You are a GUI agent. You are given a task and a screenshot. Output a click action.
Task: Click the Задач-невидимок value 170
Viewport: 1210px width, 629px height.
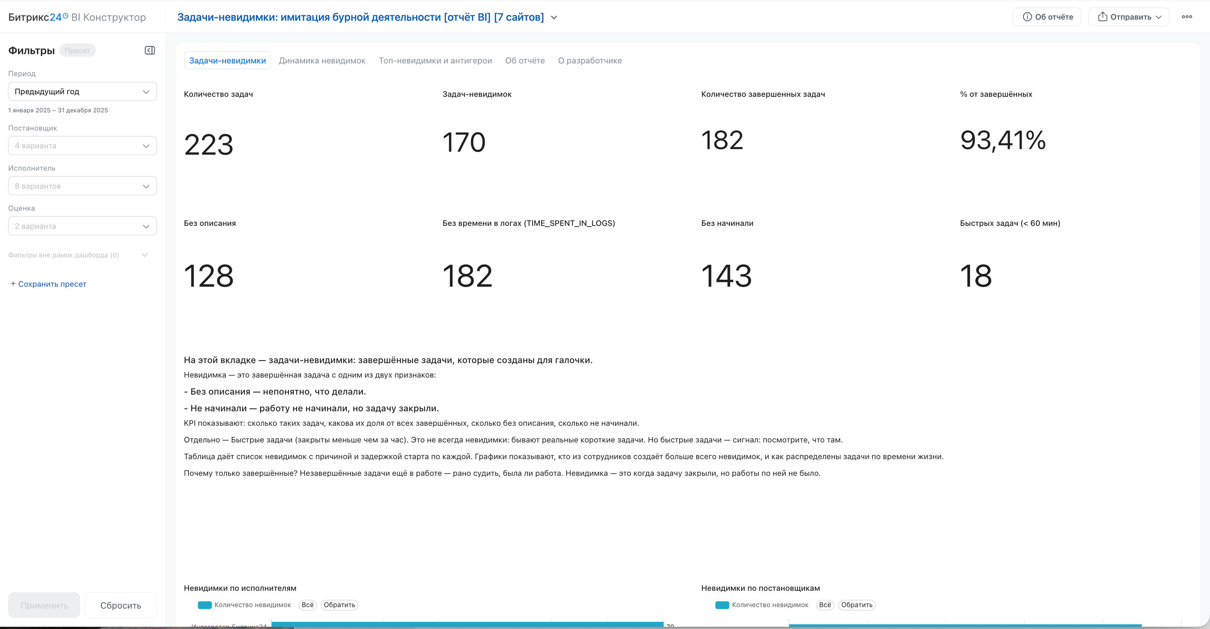(464, 142)
